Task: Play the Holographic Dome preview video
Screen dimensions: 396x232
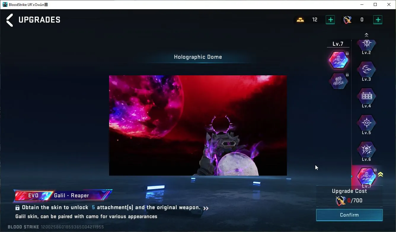Action: [198, 125]
